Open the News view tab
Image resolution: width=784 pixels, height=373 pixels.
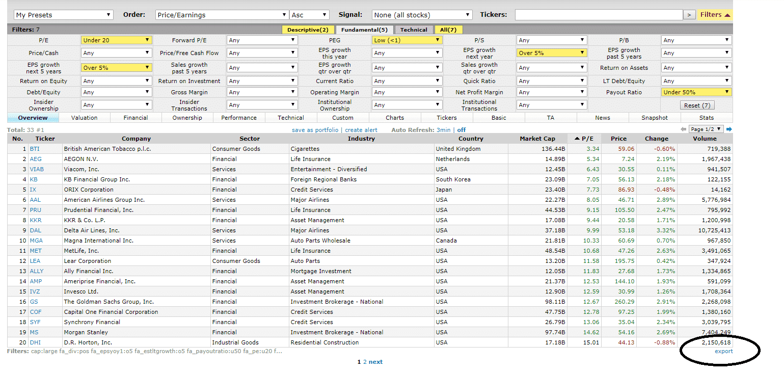603,118
